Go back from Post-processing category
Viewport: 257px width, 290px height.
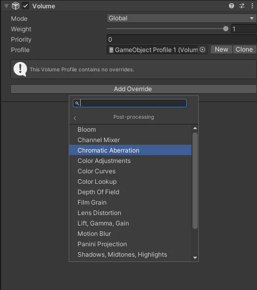point(75,118)
